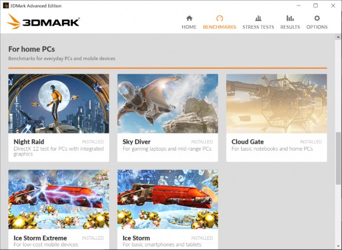Click INSTALLED label on Cloud Gate card
Screen dimensions: 342x250
coord(311,142)
